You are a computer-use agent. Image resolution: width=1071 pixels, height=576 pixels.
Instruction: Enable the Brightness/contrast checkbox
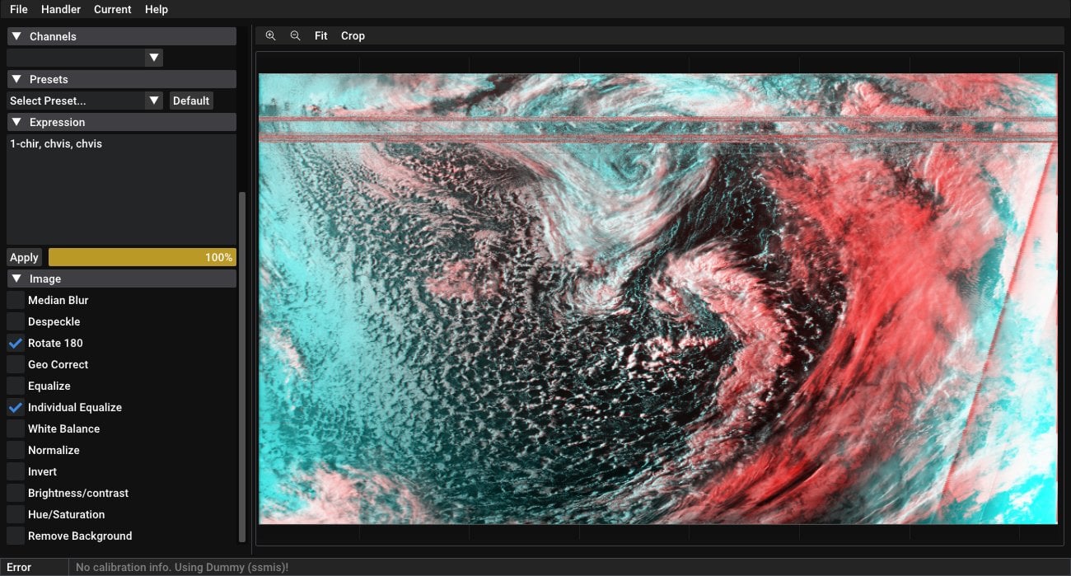[16, 493]
